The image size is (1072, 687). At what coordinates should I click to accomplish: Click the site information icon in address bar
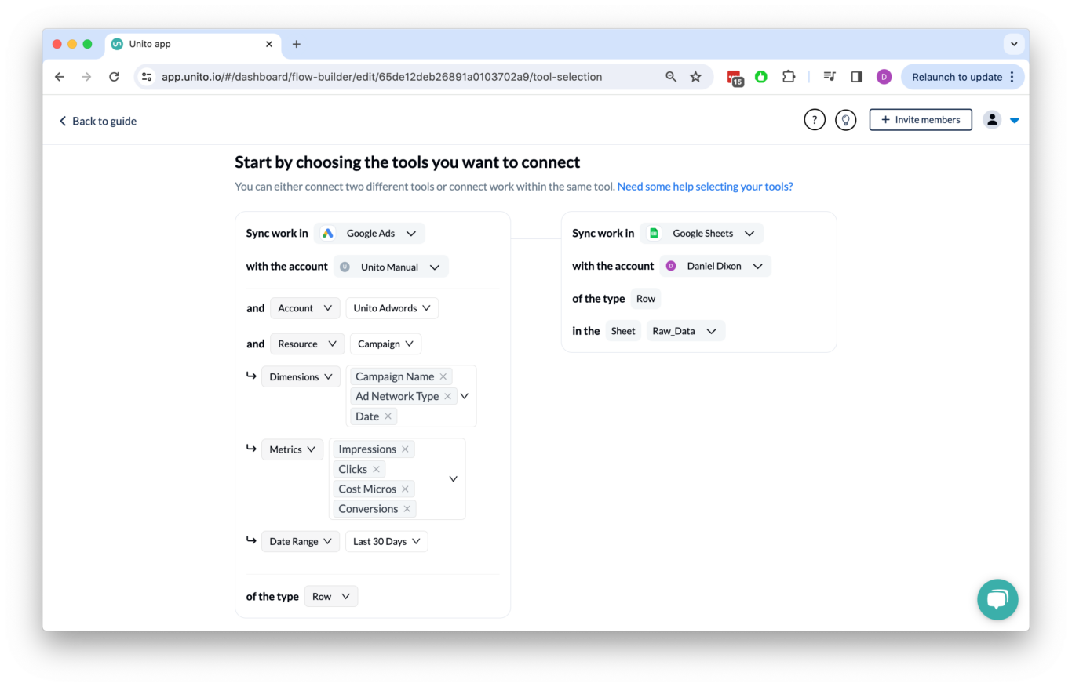point(147,77)
